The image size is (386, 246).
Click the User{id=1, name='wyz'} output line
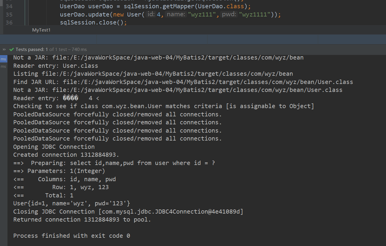coord(72,203)
